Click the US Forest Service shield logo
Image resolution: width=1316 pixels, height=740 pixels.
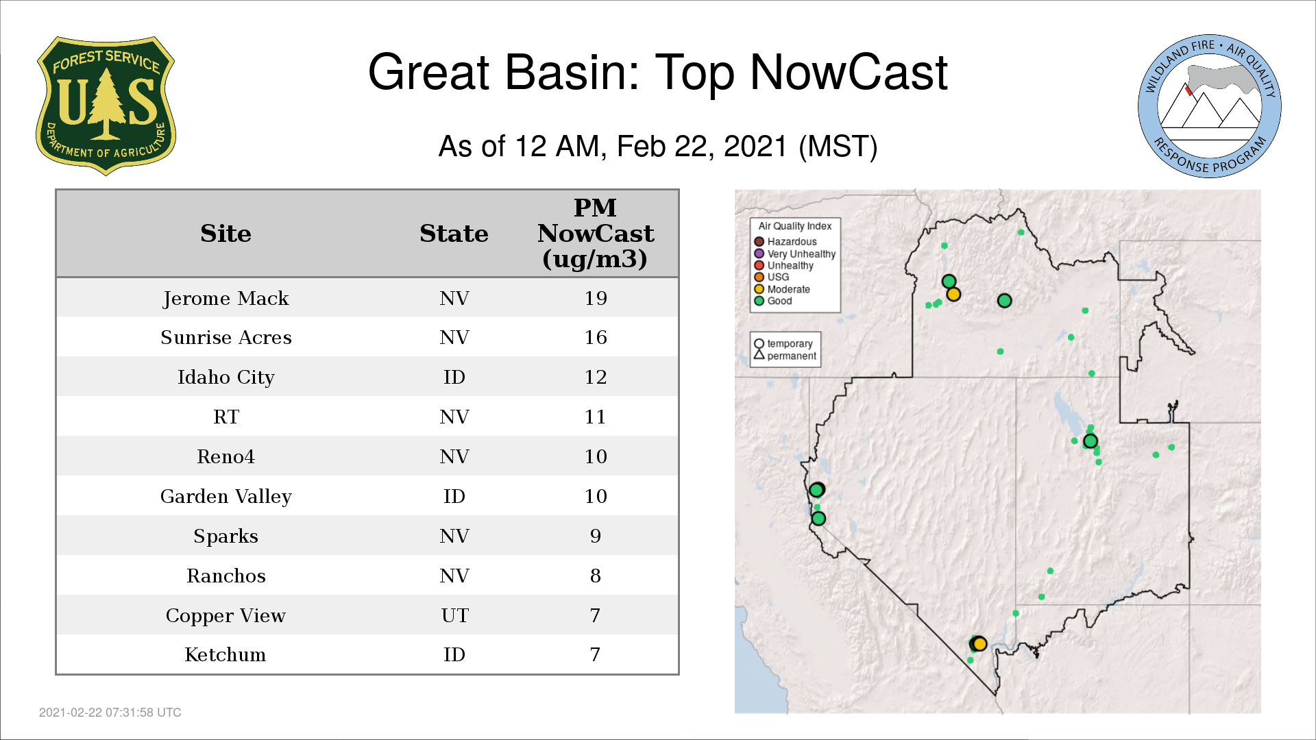(106, 106)
